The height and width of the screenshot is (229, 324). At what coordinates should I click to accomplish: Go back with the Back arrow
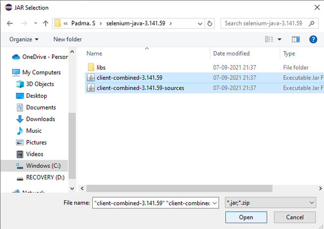pyautogui.click(x=10, y=24)
